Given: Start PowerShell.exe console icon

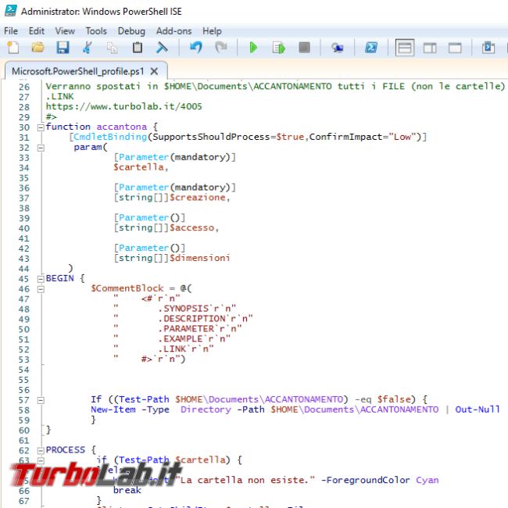Looking at the screenshot, I should 371,48.
